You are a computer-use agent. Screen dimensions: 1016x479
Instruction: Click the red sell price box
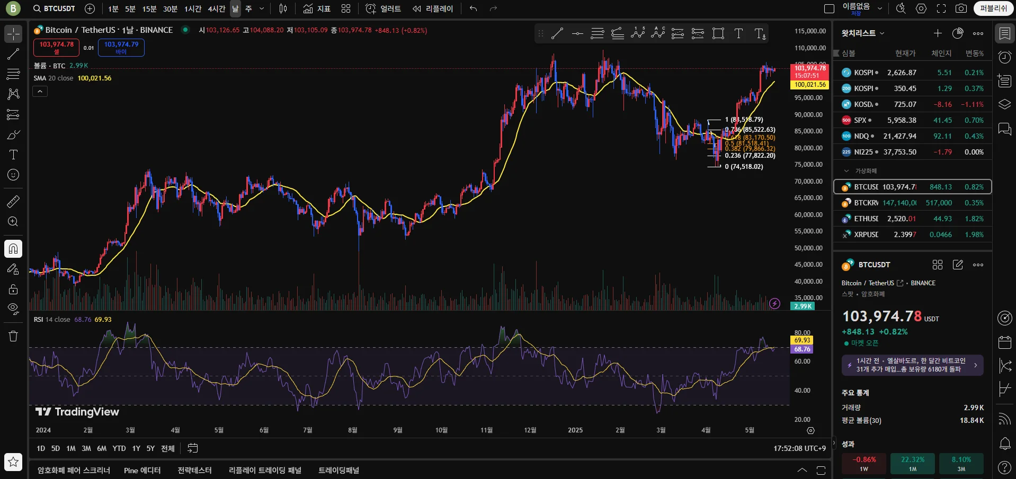56,47
